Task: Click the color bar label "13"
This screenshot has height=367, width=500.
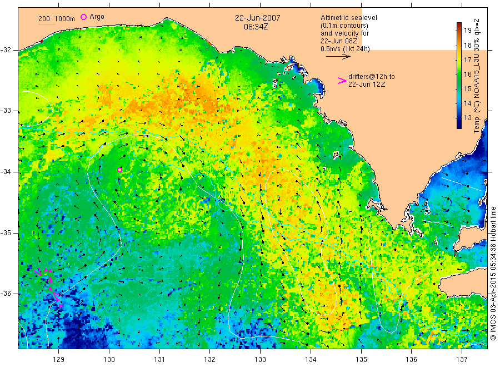Action: point(467,118)
